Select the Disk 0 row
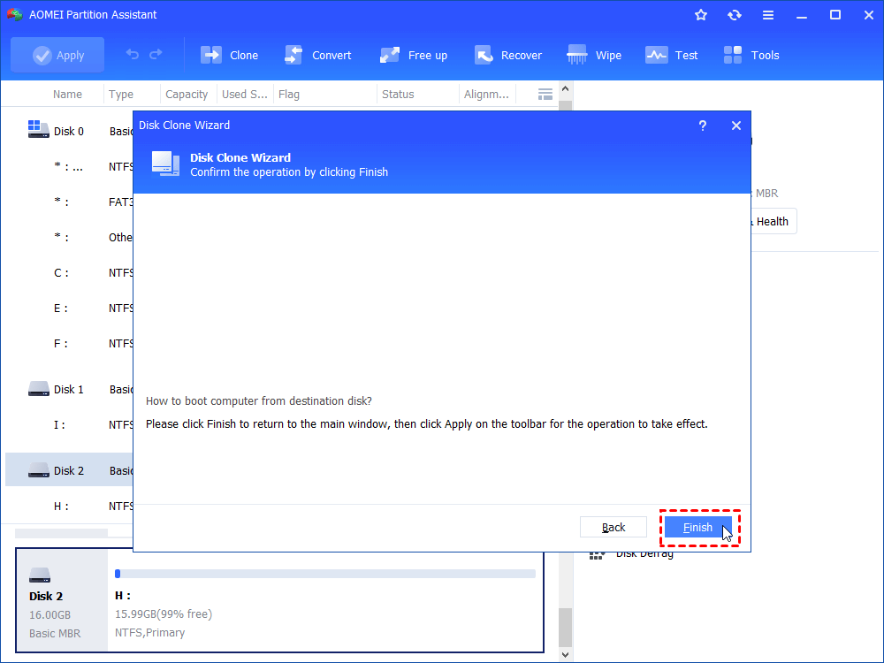 [69, 132]
